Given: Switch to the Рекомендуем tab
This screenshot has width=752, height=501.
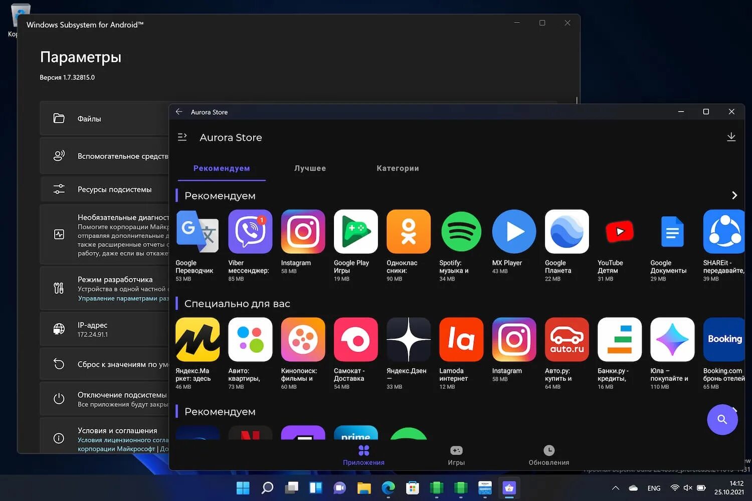Looking at the screenshot, I should click(222, 168).
